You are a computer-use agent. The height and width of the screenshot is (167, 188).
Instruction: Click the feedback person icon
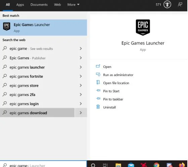pyautogui.click(x=180, y=5)
